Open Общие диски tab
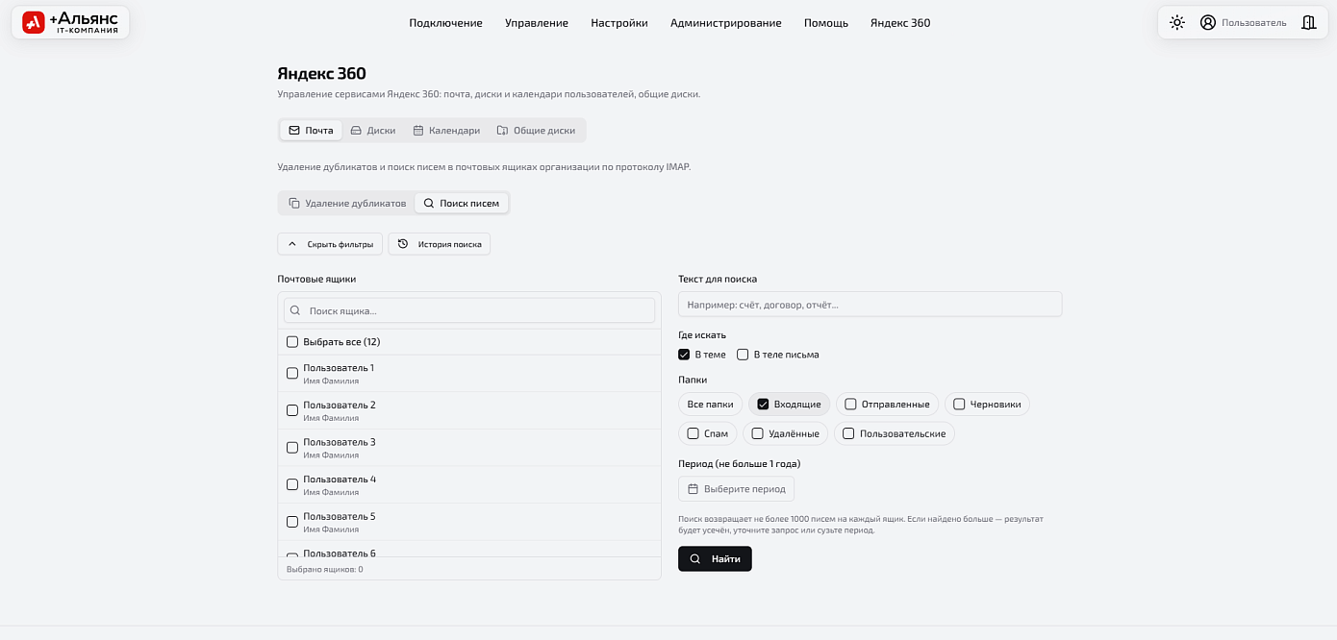Viewport: 1337px width, 640px height. point(536,131)
